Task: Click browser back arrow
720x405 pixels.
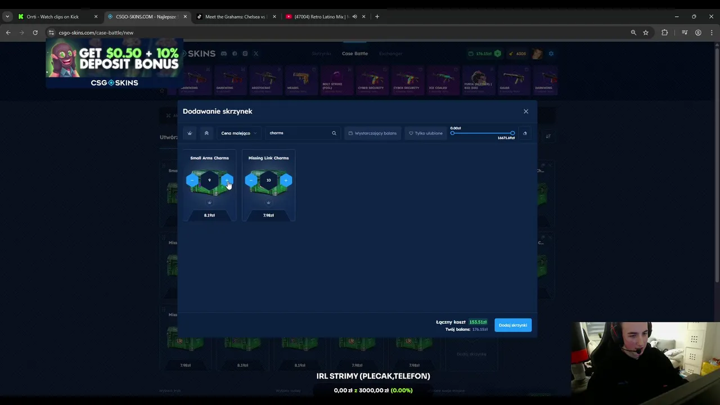Action: click(8, 33)
